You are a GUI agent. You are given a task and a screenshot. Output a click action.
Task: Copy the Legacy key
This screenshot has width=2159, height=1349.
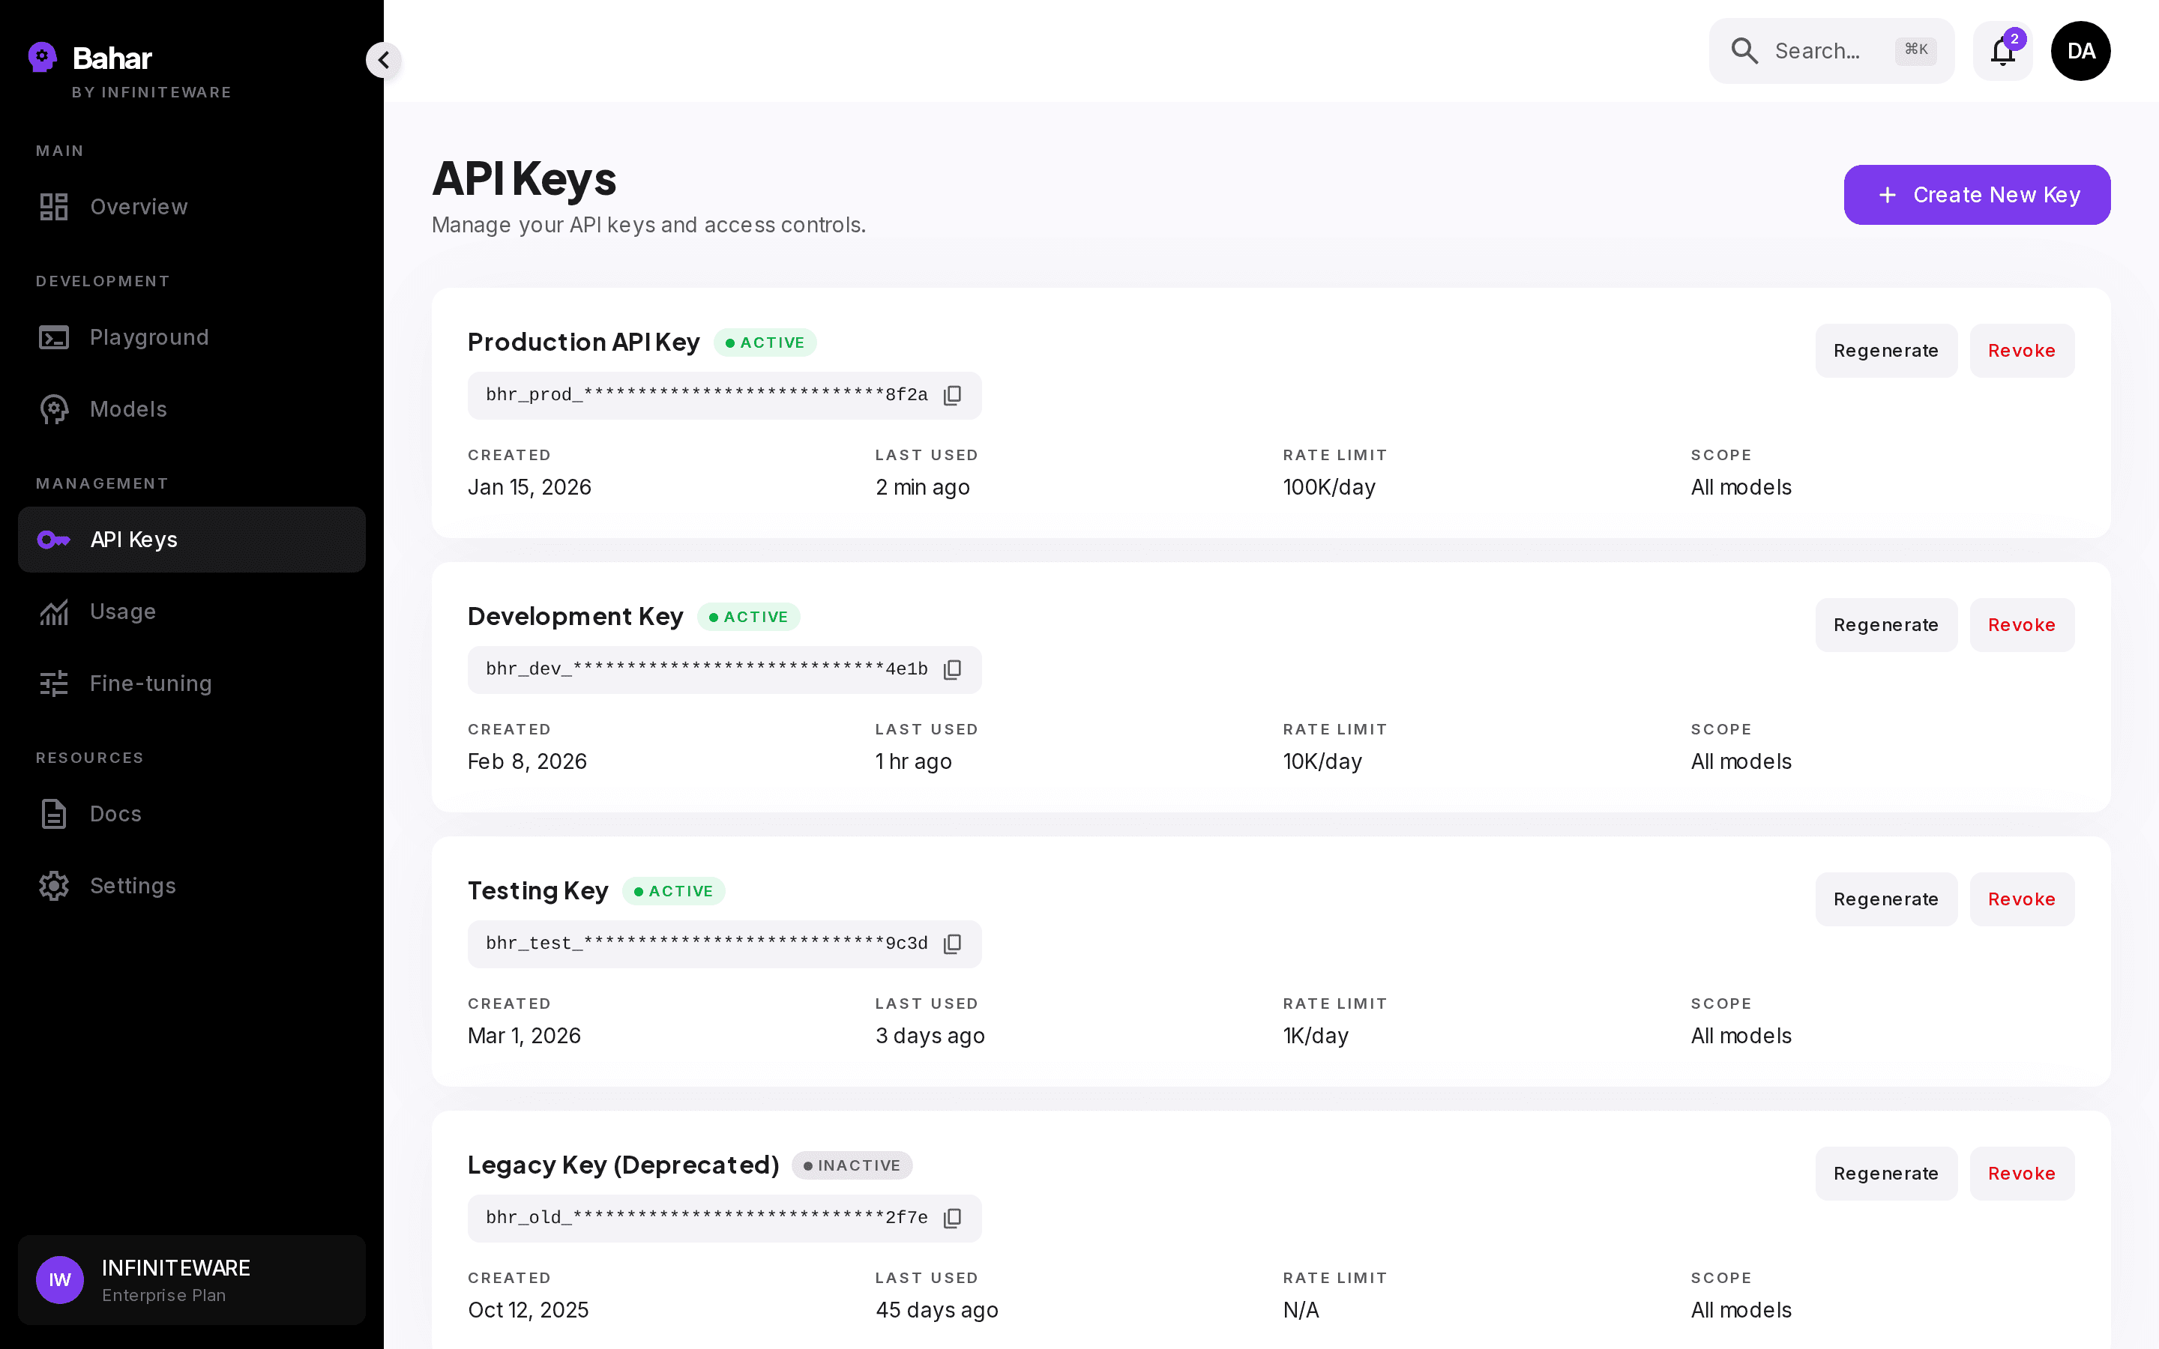953,1219
